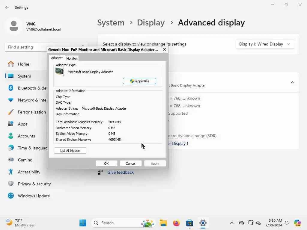Image resolution: width=307 pixels, height=230 pixels.
Task: Open Accounts via the person icon
Action: 11,136
